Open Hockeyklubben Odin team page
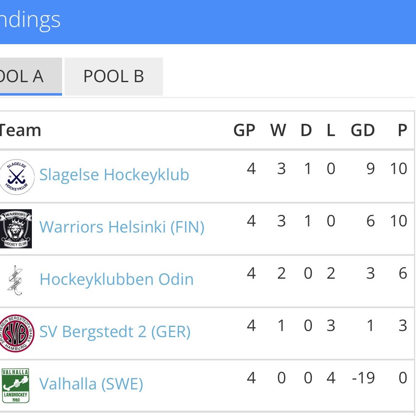416x416 pixels. (116, 280)
